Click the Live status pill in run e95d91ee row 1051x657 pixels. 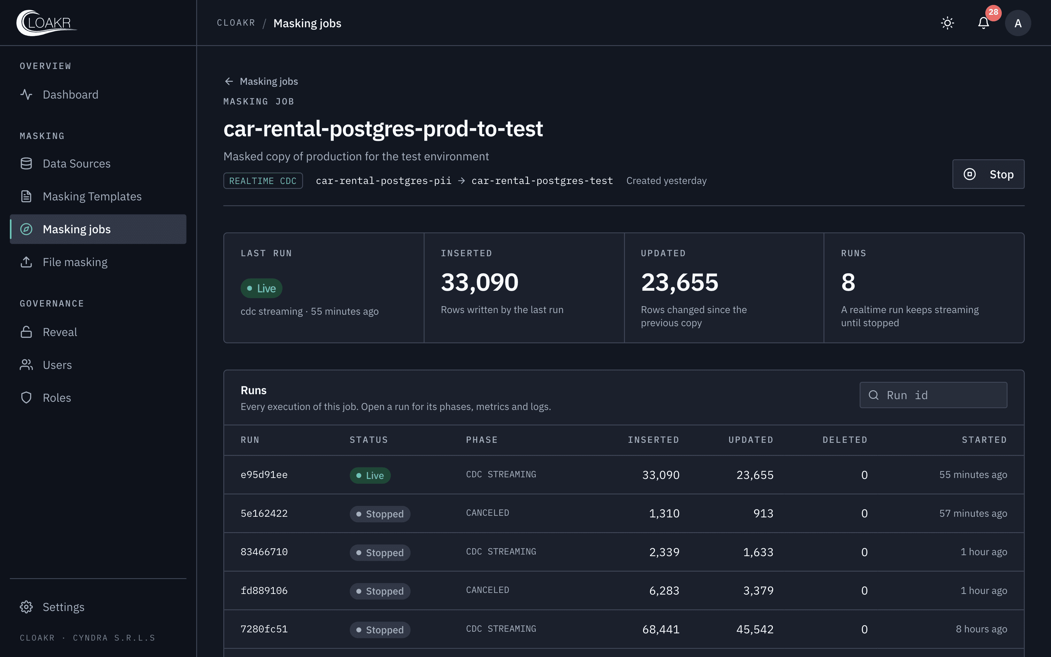[x=370, y=475]
